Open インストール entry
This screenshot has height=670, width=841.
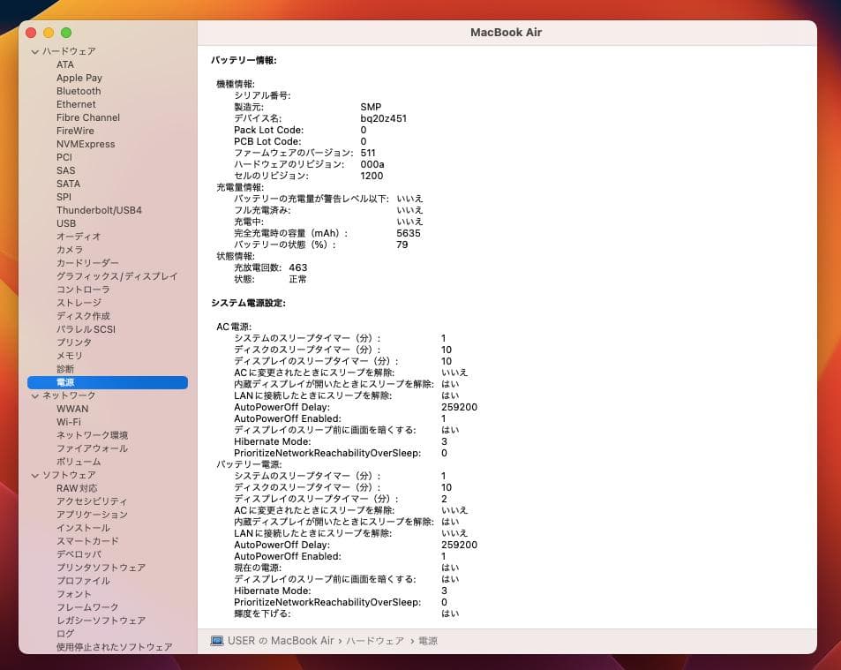[x=83, y=528]
